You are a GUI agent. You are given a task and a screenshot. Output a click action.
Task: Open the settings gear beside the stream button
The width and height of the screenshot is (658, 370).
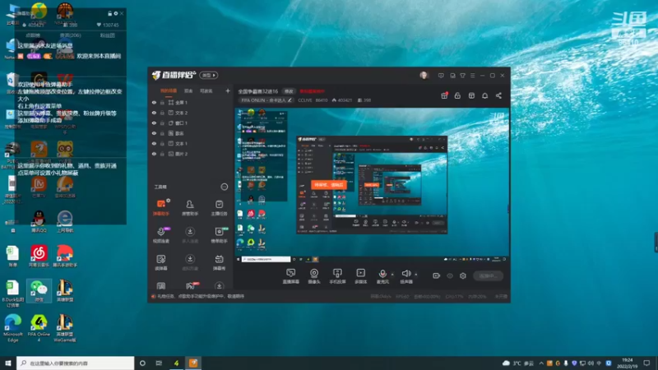(463, 275)
